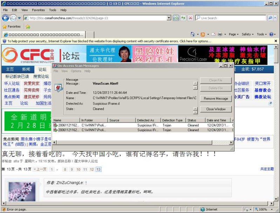Screen dimensions: 280x213
Task: Sort by the Detection Type column header
Action: (x=173, y=120)
